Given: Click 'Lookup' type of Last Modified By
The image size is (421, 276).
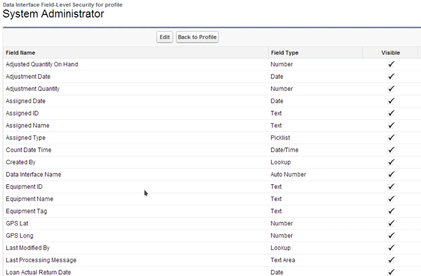Looking at the screenshot, I should [281, 248].
